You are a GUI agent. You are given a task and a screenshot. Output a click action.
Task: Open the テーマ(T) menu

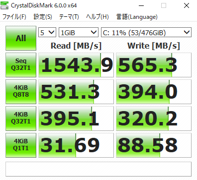click(x=69, y=17)
